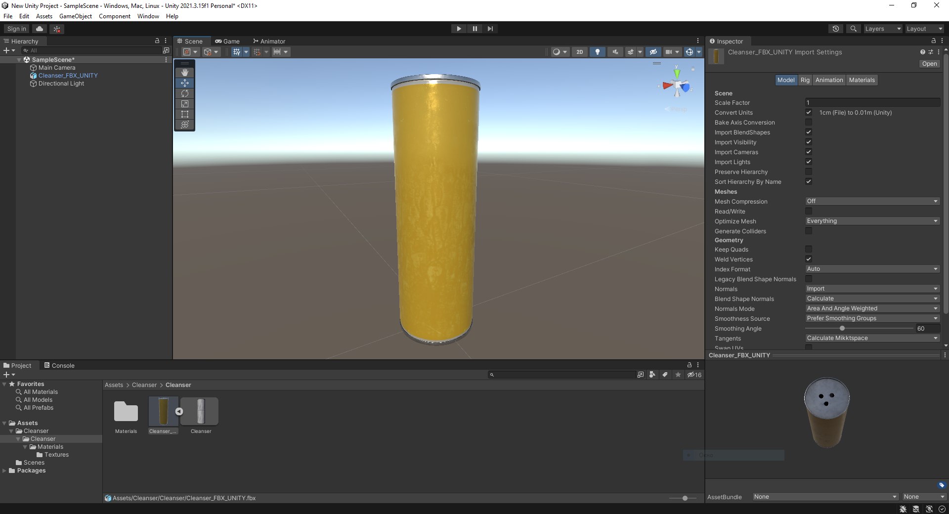Toggle scene visibility hidden-objects icon
The height and width of the screenshot is (514, 949).
click(653, 52)
